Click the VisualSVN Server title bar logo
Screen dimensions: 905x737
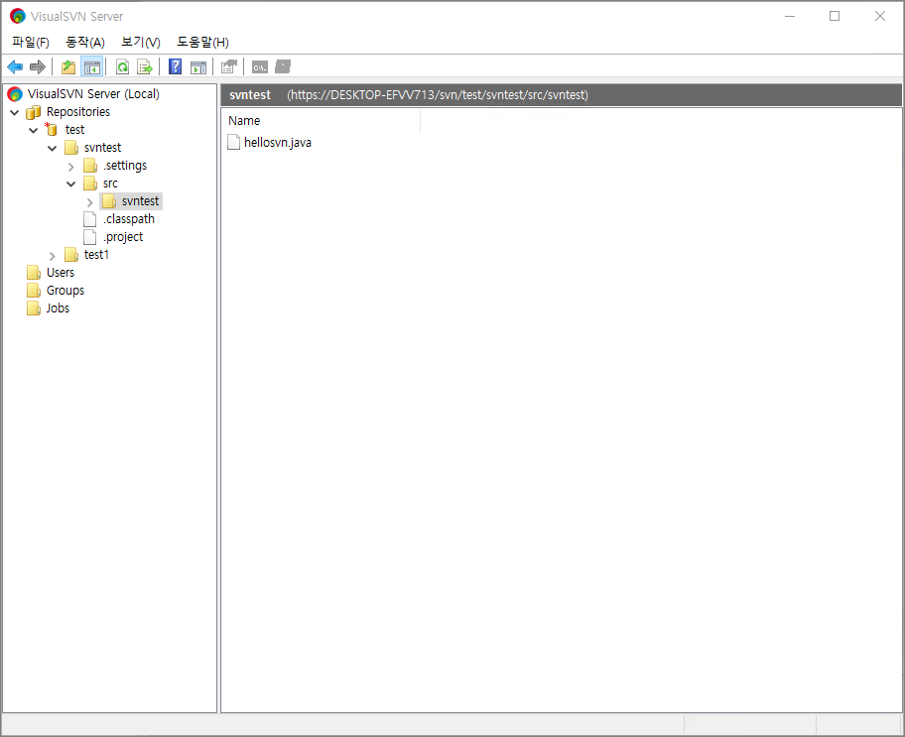17,16
